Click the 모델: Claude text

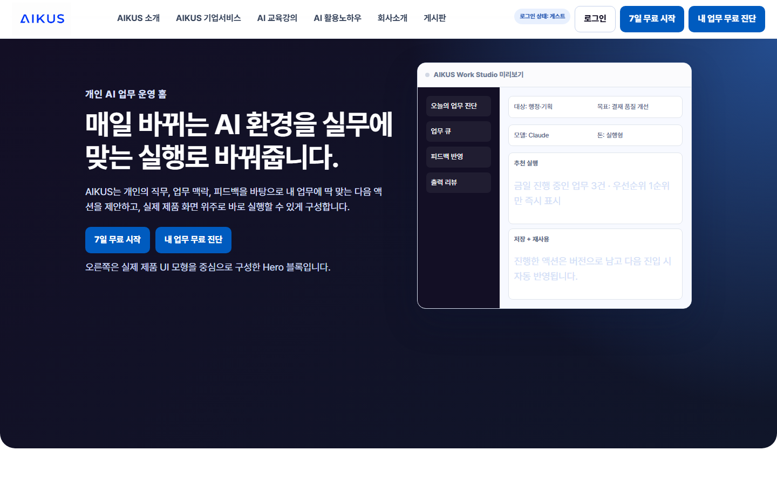pos(531,135)
